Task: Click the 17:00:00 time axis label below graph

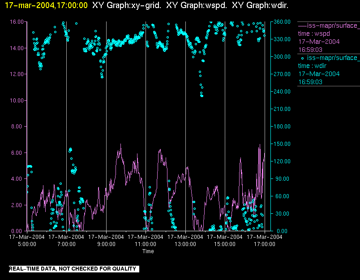Action: click(x=265, y=244)
